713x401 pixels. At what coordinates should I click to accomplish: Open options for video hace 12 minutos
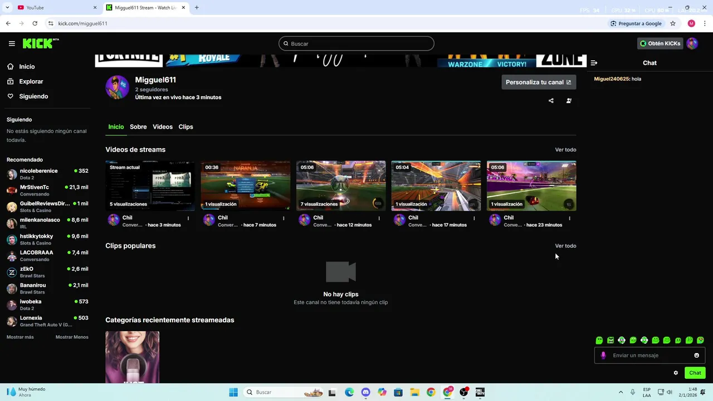379,218
